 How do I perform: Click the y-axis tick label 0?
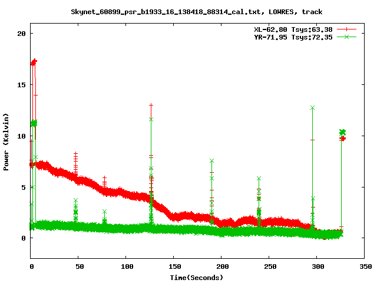[x=24, y=238]
